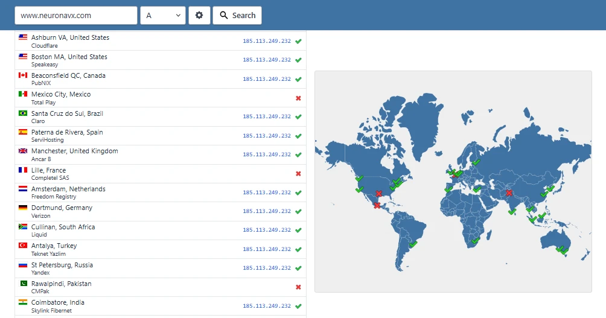Click the Search button
The width and height of the screenshot is (606, 318).
coord(237,16)
